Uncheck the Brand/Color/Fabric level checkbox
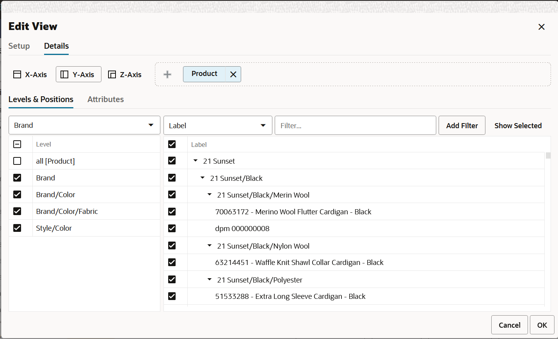The image size is (558, 339). click(17, 211)
